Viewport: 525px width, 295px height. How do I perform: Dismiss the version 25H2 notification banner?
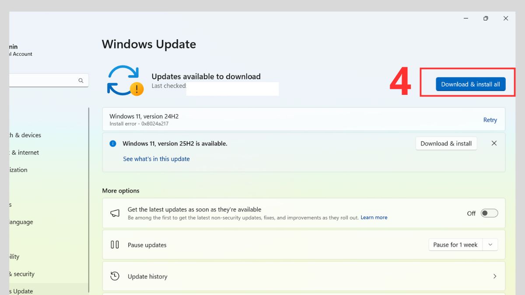point(494,143)
